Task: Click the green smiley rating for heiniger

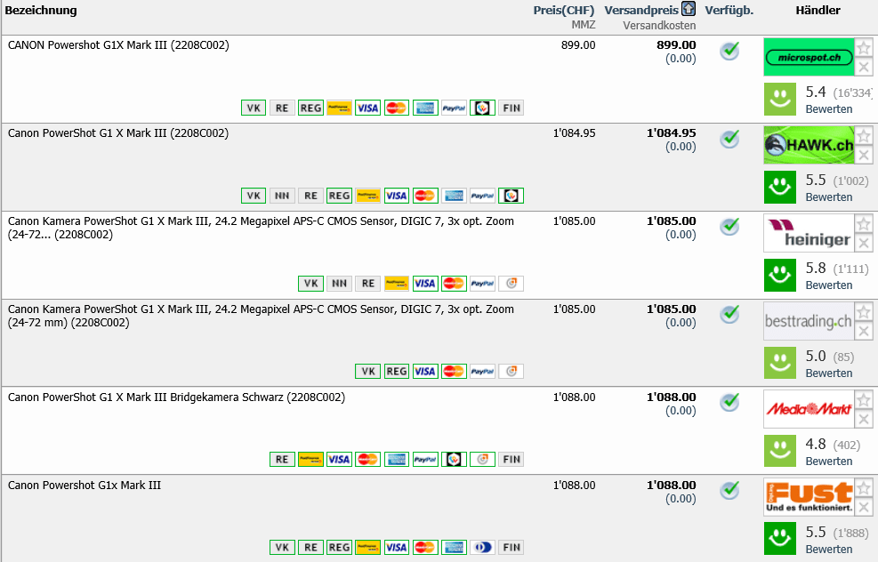Action: (780, 275)
